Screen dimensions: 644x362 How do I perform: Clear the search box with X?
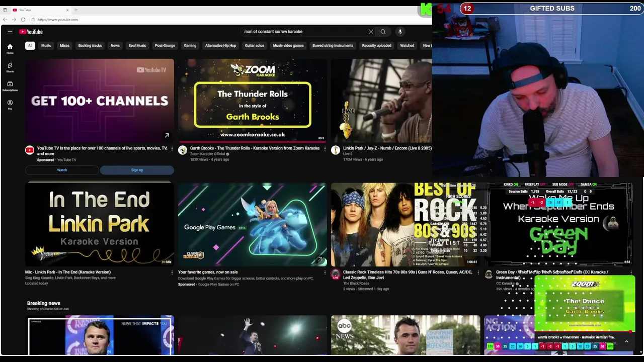tap(371, 32)
